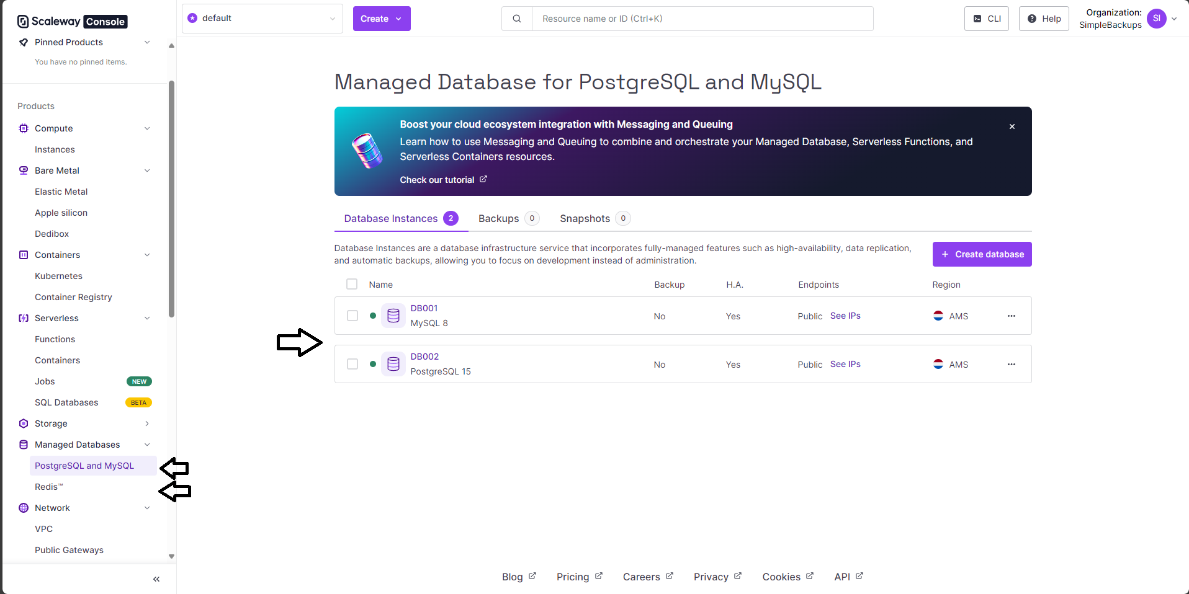Open the default project dropdown
The height and width of the screenshot is (594, 1189).
click(x=262, y=18)
